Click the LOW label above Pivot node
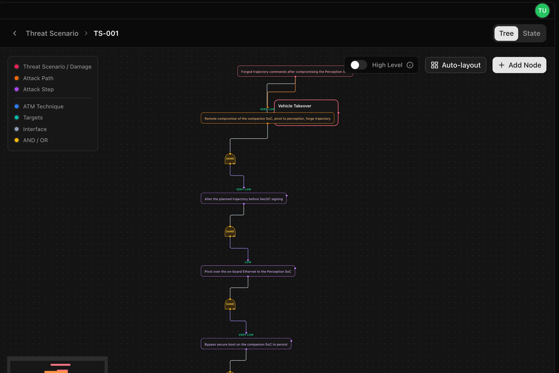The image size is (559, 373). pos(248,262)
